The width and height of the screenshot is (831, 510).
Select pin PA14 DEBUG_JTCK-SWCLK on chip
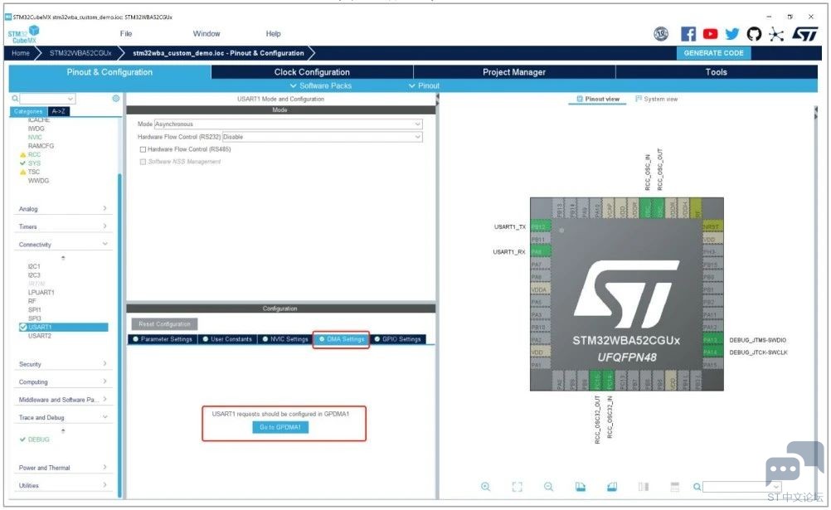pyautogui.click(x=712, y=352)
